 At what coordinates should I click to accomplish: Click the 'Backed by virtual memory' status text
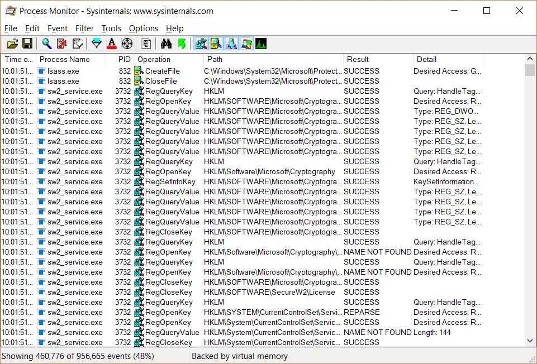pos(239,356)
